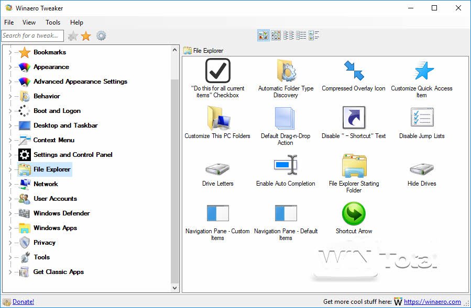Expand the File Explorer tree node
This screenshot has height=308, width=471.
(10, 169)
